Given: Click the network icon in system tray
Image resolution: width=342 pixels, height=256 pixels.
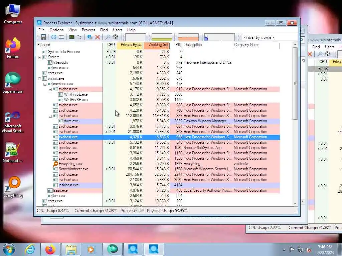Looking at the screenshot, I should [x=300, y=250].
